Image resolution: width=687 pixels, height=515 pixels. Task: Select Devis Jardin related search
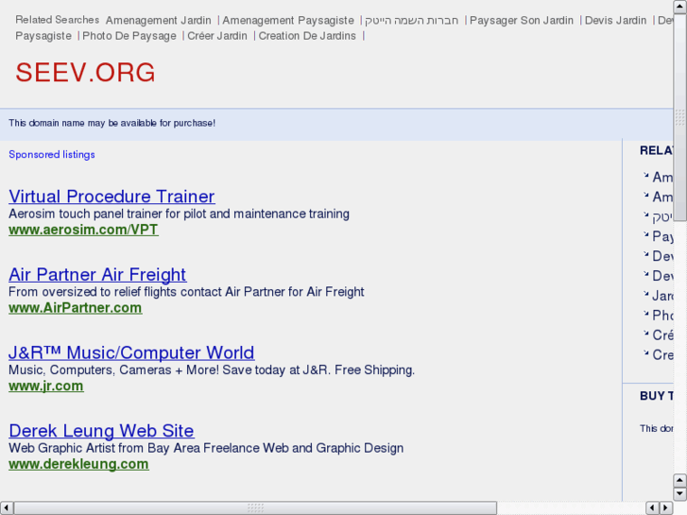pos(615,21)
